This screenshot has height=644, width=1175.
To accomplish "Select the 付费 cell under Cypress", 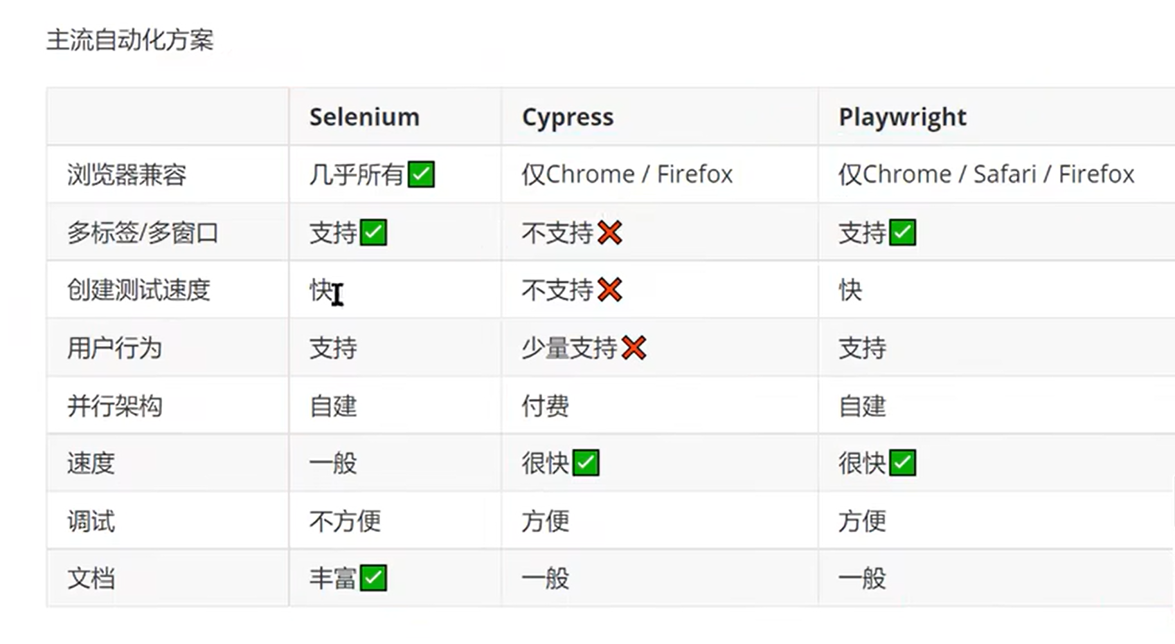I will coord(545,405).
